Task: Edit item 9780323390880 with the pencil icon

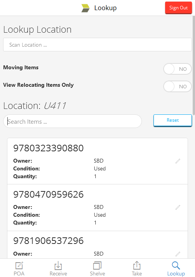Action: tap(178, 161)
